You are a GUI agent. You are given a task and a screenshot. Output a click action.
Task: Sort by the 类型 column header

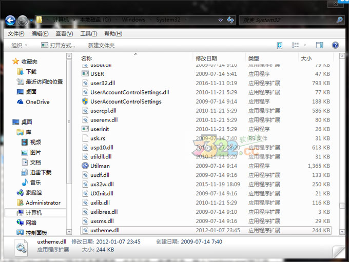point(254,58)
